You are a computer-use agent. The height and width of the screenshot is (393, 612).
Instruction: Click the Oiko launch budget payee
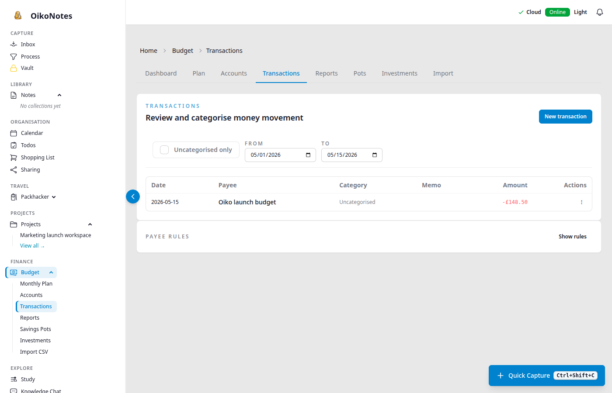tap(247, 202)
